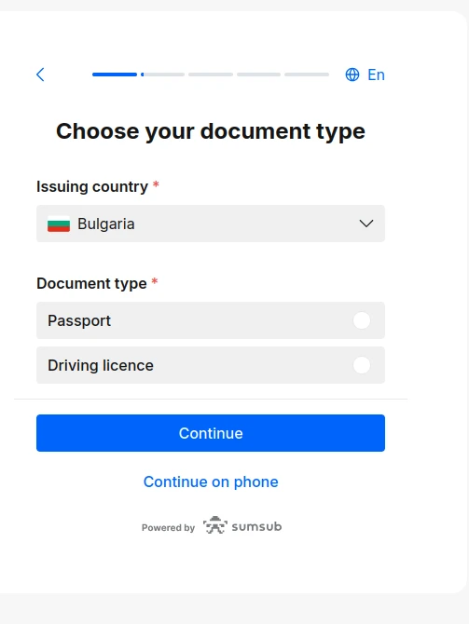The width and height of the screenshot is (469, 624).
Task: Click the blue Continue button
Action: pos(211,433)
